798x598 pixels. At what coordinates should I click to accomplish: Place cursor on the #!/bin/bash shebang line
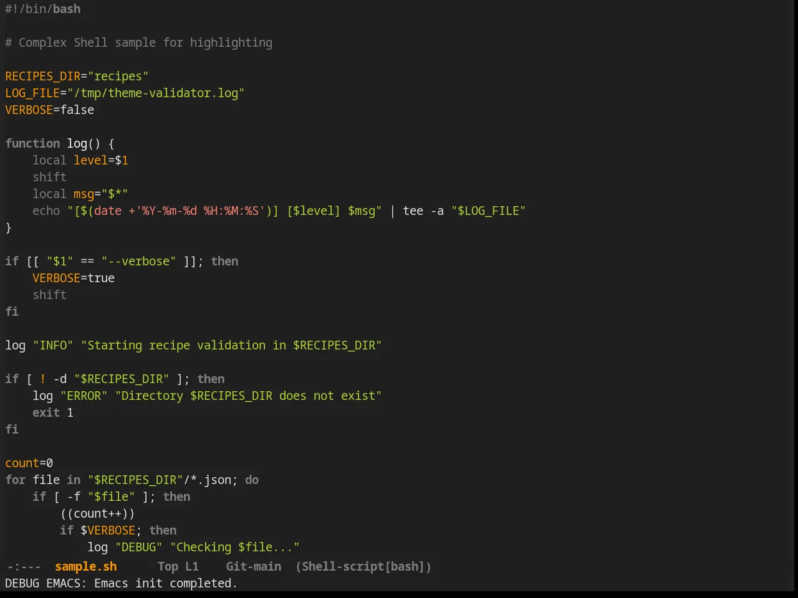point(43,9)
